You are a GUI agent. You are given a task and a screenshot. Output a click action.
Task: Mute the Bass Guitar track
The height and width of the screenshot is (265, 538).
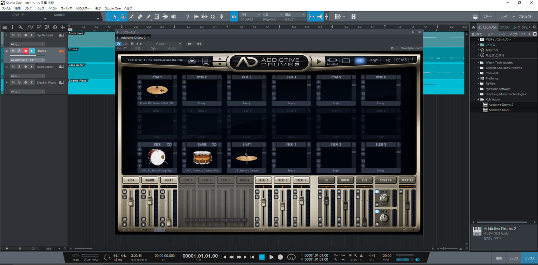[13, 67]
